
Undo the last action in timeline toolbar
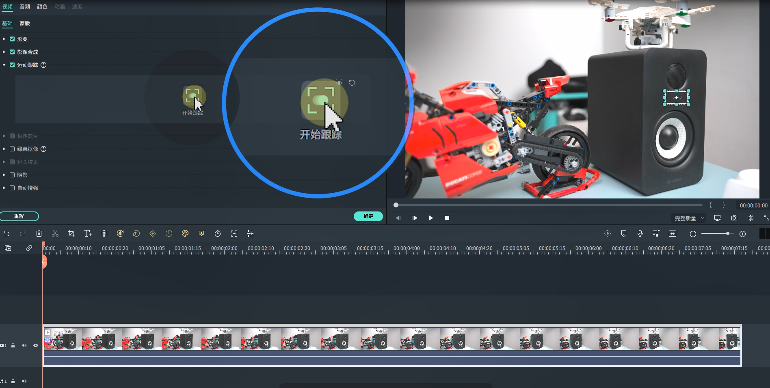pos(6,233)
